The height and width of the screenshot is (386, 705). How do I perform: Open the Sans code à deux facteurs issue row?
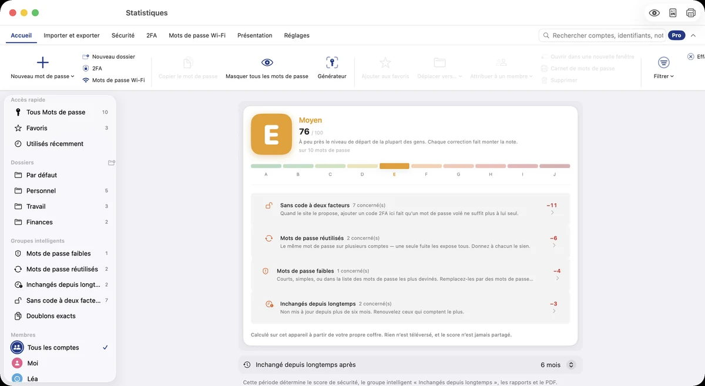coord(410,209)
